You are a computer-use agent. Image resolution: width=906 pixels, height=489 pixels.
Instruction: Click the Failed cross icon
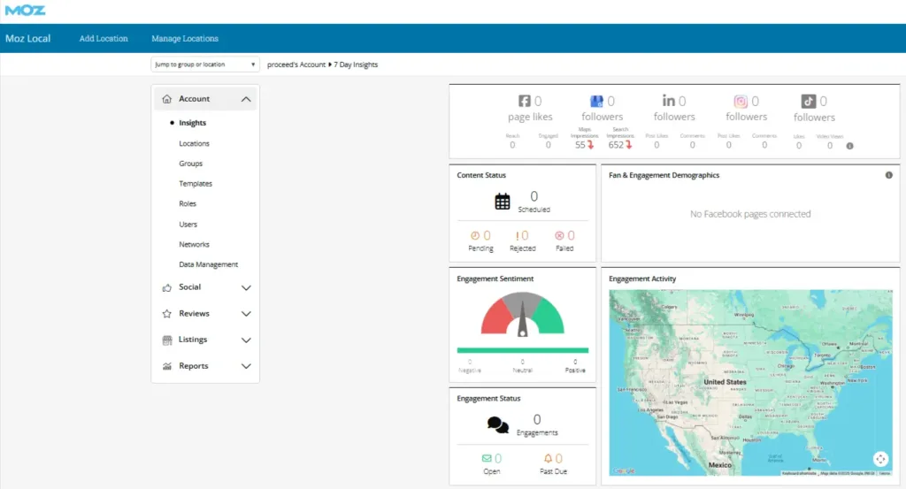coord(559,235)
